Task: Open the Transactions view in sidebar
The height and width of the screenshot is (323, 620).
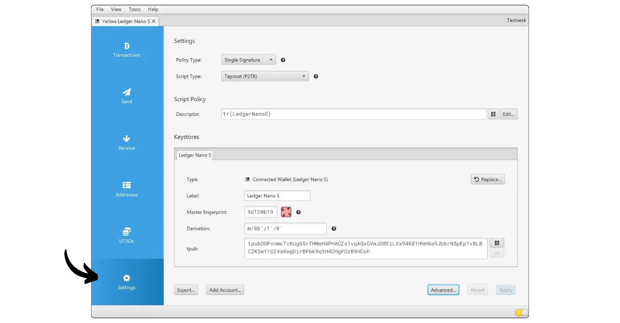Action: [126, 50]
